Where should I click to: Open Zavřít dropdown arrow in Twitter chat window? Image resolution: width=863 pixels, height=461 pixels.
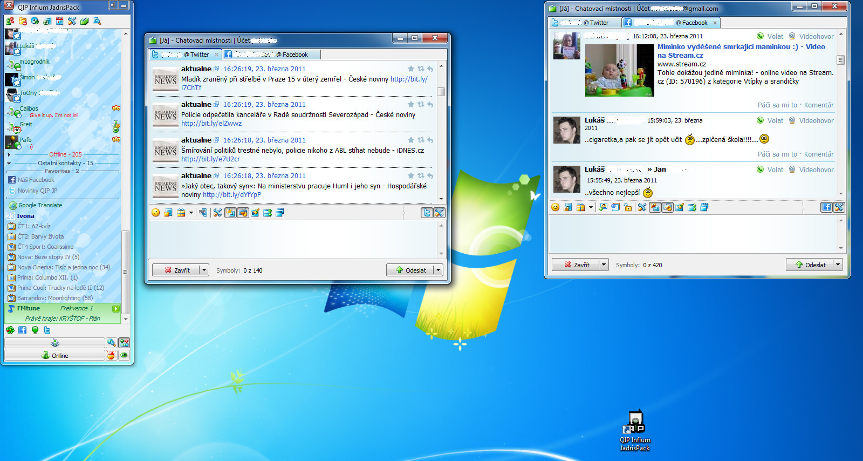[204, 270]
